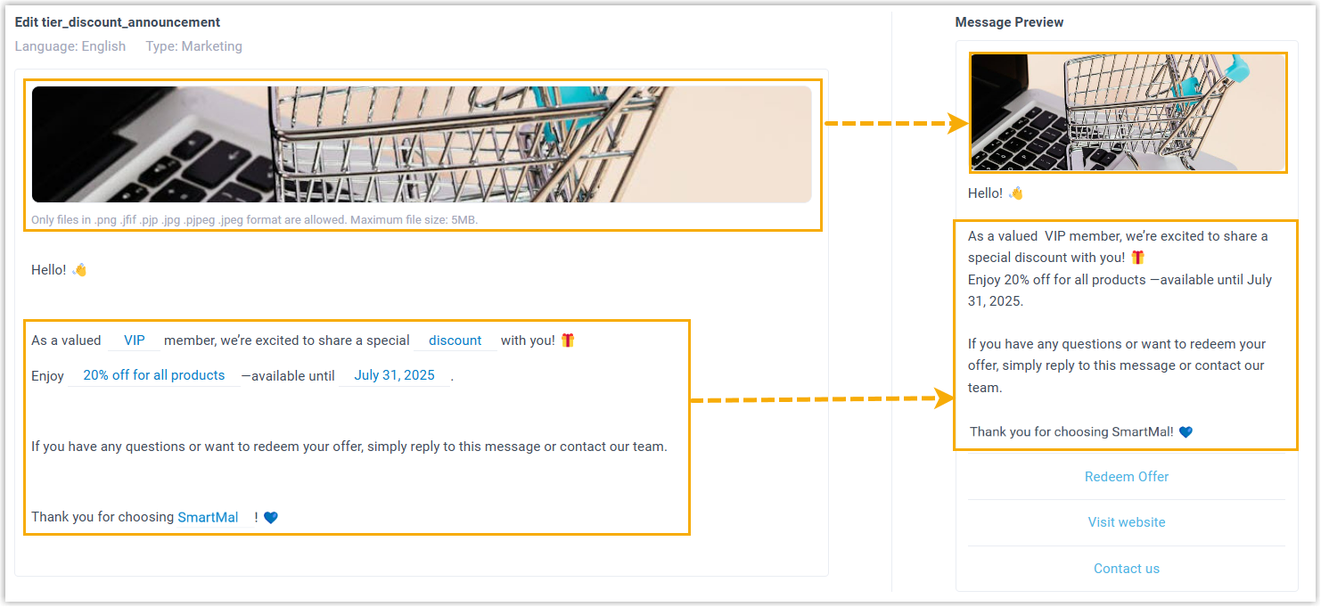Image resolution: width=1321 pixels, height=607 pixels.
Task: Click the gift emoji in message preview
Action: click(x=1137, y=258)
